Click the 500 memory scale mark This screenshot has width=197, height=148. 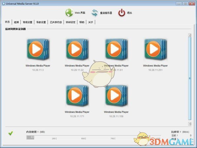pos(83,138)
